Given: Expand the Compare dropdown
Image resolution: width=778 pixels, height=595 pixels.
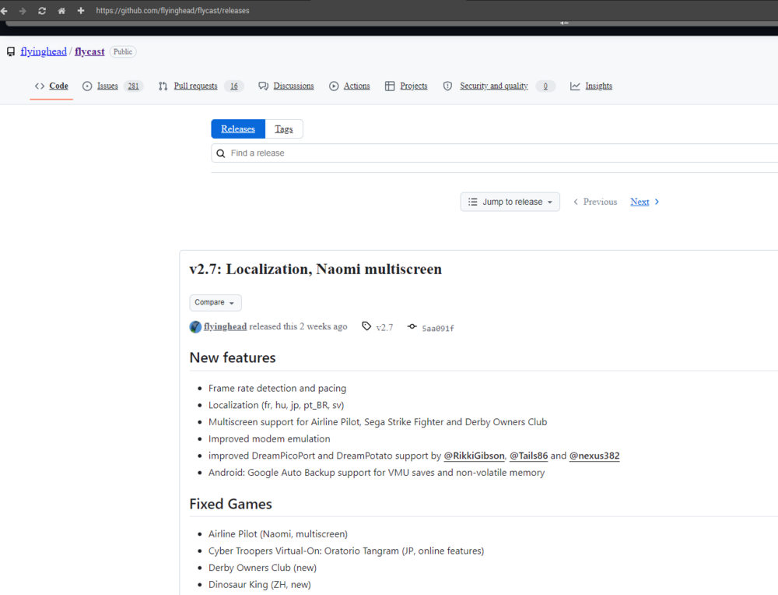Looking at the screenshot, I should [216, 302].
